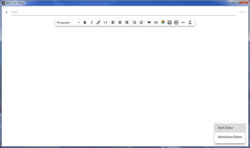Click the Title input field
This screenshot has height=148, width=250.
click(123, 12)
